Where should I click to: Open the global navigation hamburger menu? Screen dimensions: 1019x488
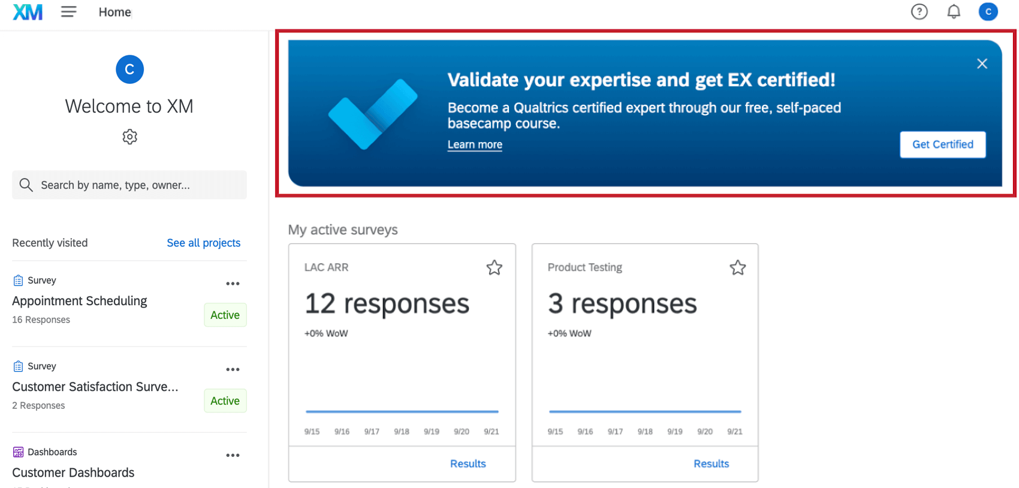(x=68, y=11)
